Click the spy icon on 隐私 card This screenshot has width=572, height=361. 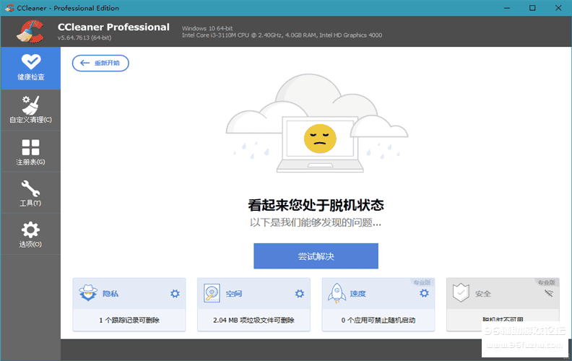pos(88,293)
